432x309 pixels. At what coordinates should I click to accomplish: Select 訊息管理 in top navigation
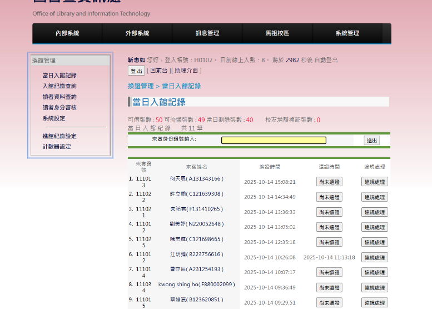click(x=207, y=33)
